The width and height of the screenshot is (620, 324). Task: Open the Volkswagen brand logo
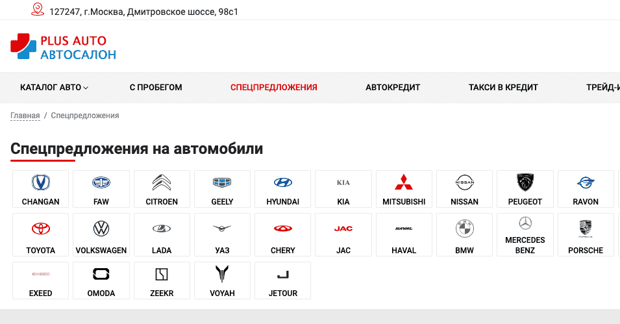click(101, 229)
